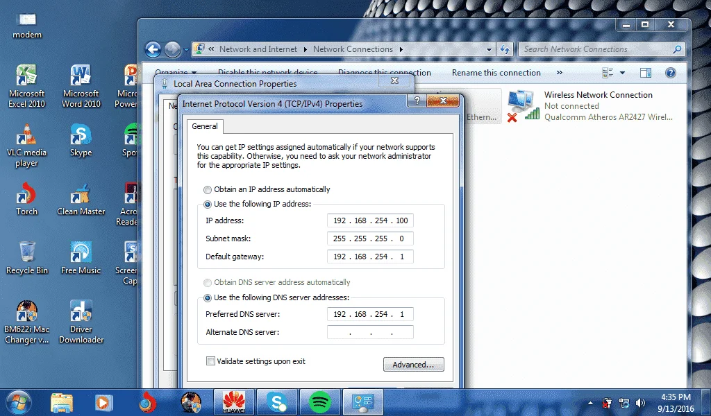Close Local Area Connection Properties window
This screenshot has width=711, height=416.
click(x=394, y=80)
